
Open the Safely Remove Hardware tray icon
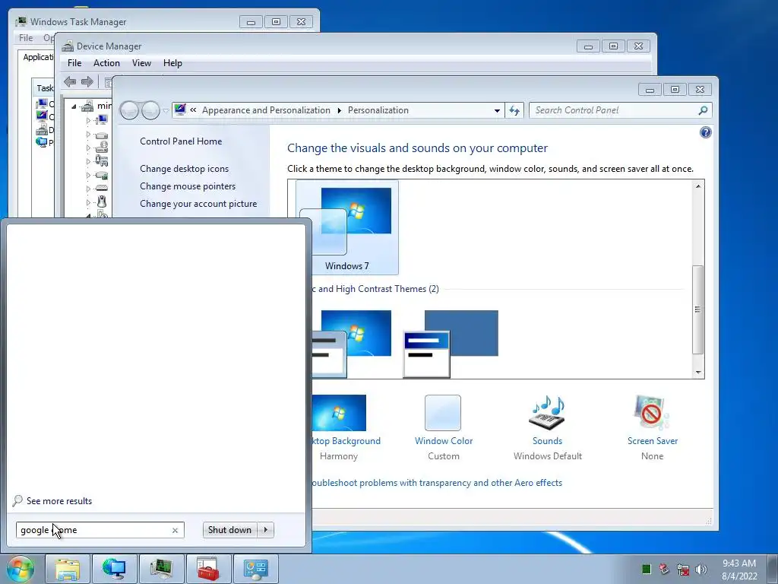coord(664,569)
